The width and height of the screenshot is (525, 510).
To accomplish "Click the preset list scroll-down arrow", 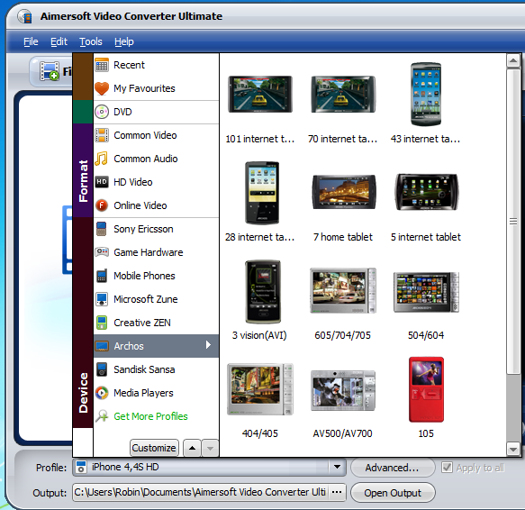I will pos(513,450).
